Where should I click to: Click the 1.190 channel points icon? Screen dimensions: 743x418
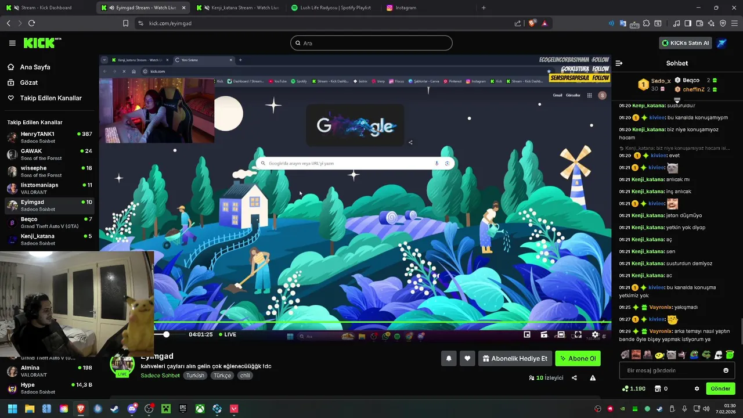625,389
